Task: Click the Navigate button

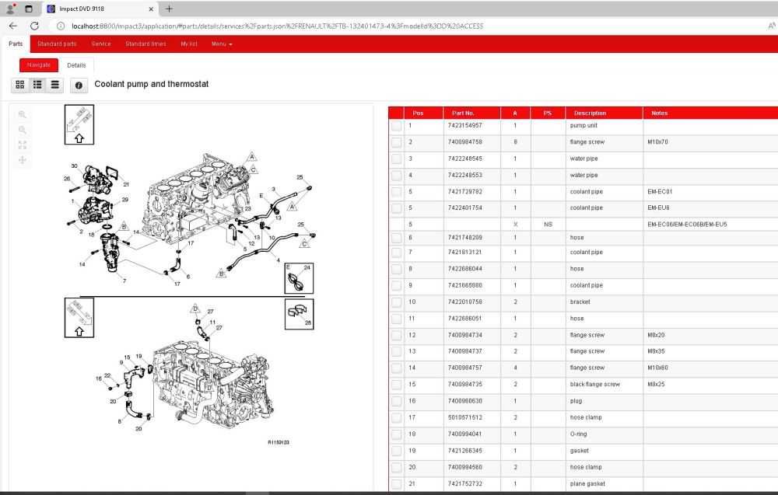Action: [39, 65]
